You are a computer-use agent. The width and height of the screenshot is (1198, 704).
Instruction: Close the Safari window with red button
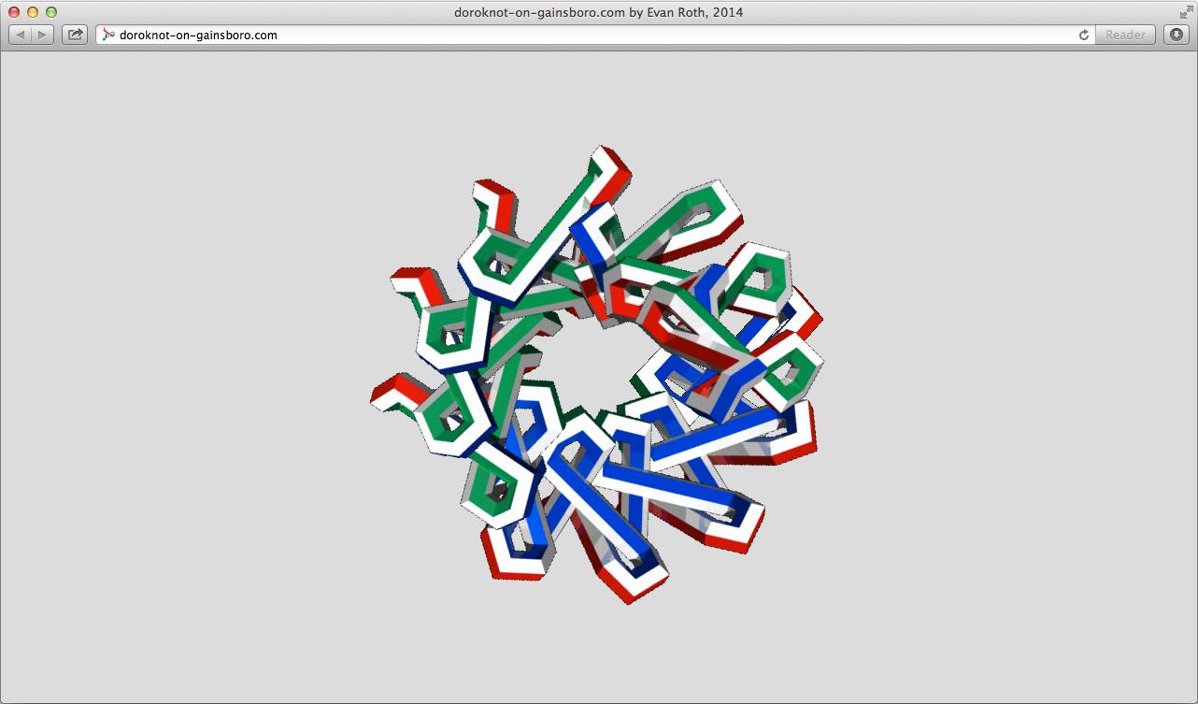14,12
